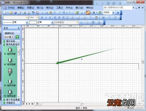
Task: Toggle align right
Action: pos(63,17)
